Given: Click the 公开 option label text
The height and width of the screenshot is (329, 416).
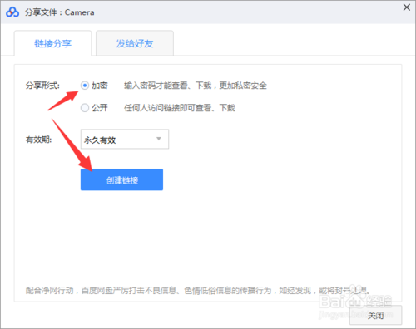Looking at the screenshot, I should click(100, 108).
